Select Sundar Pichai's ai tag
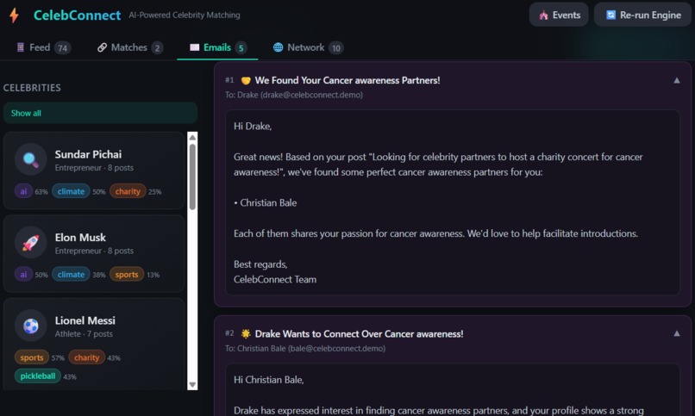Image resolution: width=695 pixels, height=416 pixels. pos(23,191)
